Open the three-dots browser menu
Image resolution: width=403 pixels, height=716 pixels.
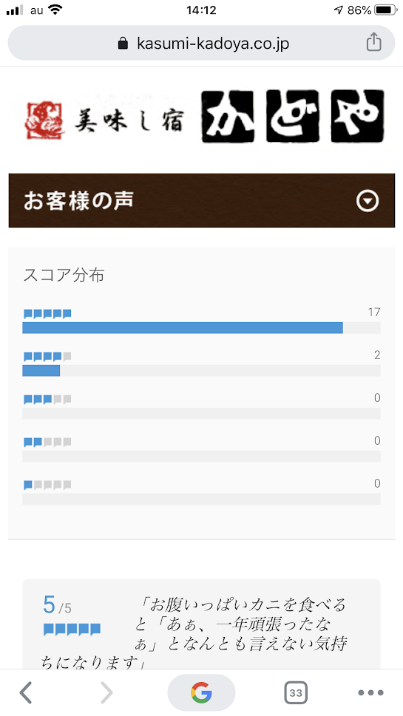pyautogui.click(x=370, y=692)
